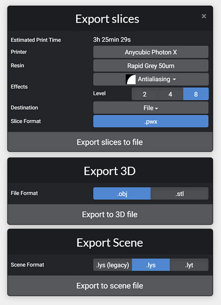The image size is (221, 305).
Task: Click the Antialiasing effect icon
Action: pyautogui.click(x=131, y=79)
